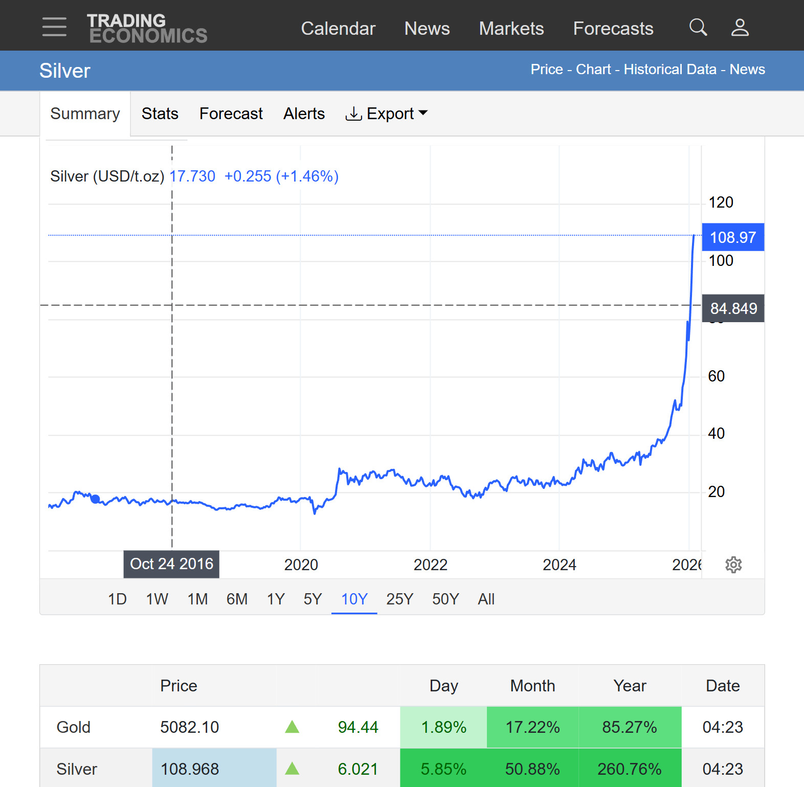
Task: Open the Alerts tab
Action: [x=304, y=114]
